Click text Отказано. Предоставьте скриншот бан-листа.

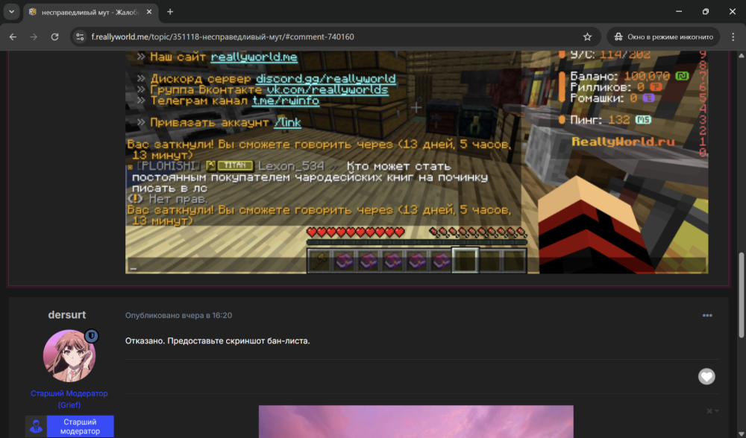click(x=217, y=340)
